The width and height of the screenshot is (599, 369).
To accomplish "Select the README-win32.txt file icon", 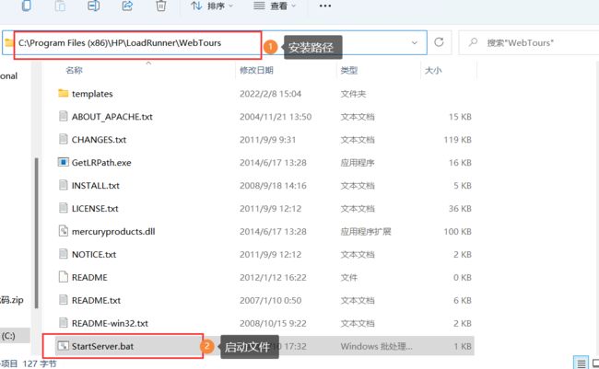I will [x=63, y=323].
